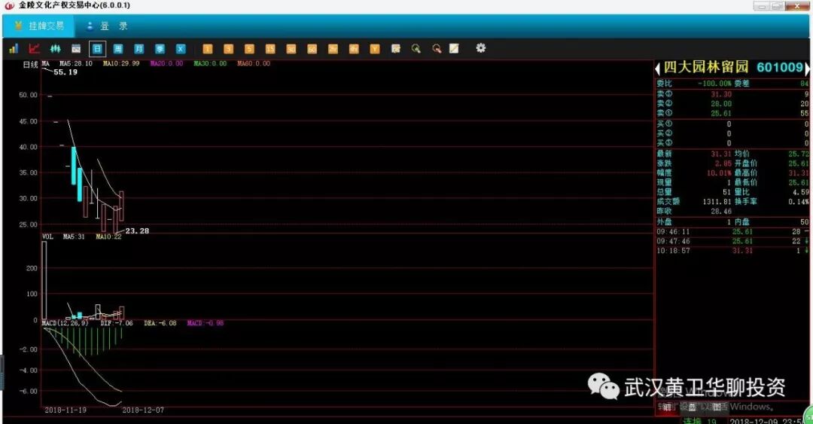Select the red line chart icon

pos(34,49)
